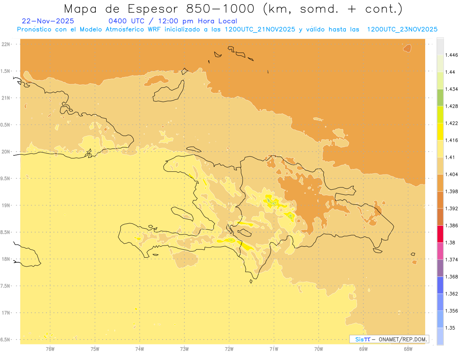Click the 75W longitude axis label
This screenshot has width=458, height=354.
coord(95,349)
